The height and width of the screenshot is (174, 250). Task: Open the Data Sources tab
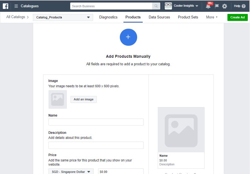(159, 17)
